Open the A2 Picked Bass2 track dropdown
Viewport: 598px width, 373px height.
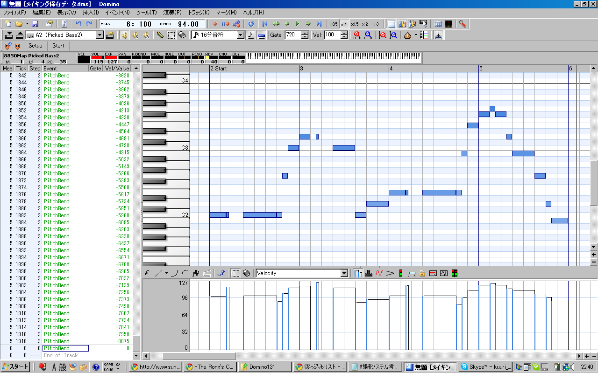tap(100, 35)
